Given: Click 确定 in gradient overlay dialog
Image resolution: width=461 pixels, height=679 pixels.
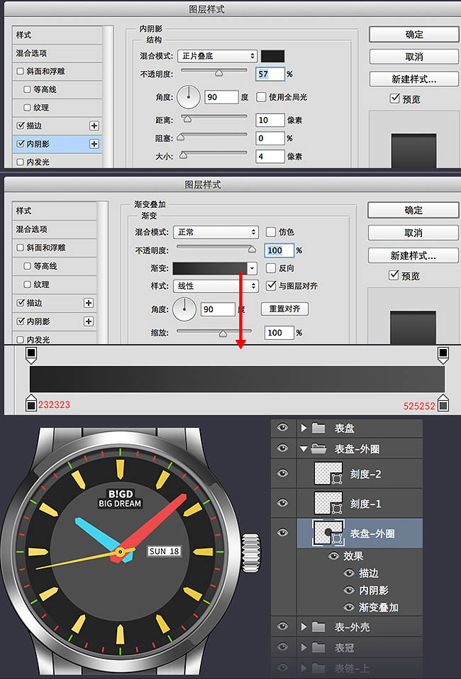Looking at the screenshot, I should click(413, 210).
